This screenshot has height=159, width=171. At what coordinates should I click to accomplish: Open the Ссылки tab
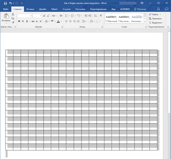67,9
